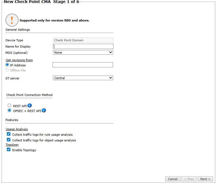Open the OPSEC + REST API info icon
The image size is (216, 183).
click(44, 110)
